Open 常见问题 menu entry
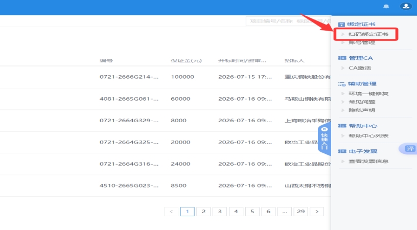The height and width of the screenshot is (230, 417). pyautogui.click(x=362, y=102)
